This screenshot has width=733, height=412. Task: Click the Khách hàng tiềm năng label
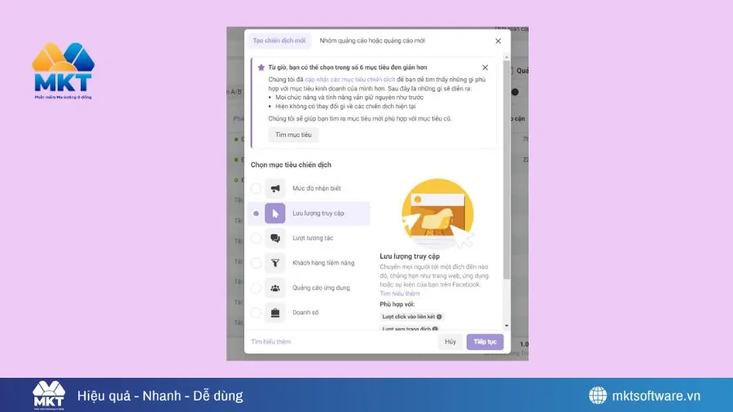point(323,262)
